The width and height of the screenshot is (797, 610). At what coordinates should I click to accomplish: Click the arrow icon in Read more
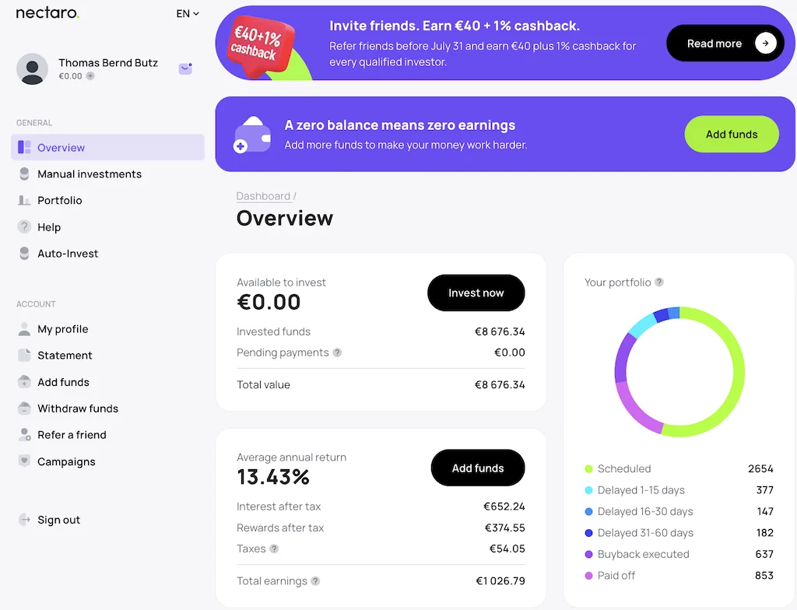point(766,44)
